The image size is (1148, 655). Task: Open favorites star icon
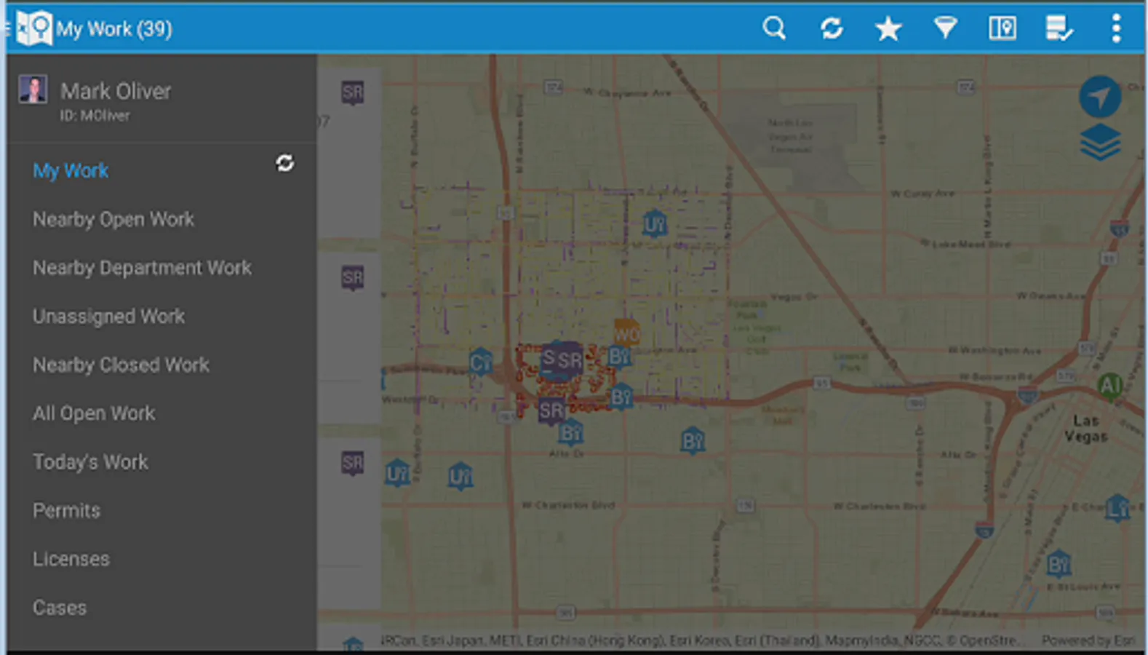click(x=888, y=29)
